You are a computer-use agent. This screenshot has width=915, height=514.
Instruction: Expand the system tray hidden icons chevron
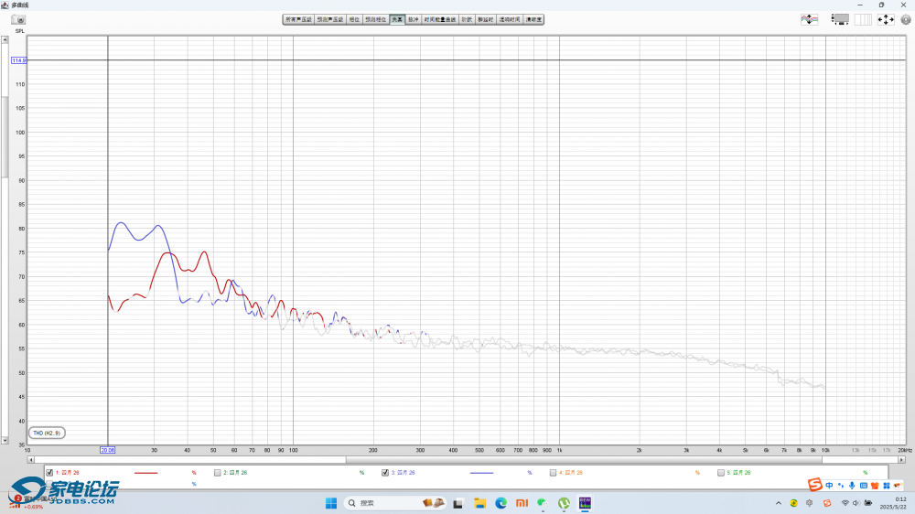pyautogui.click(x=779, y=503)
